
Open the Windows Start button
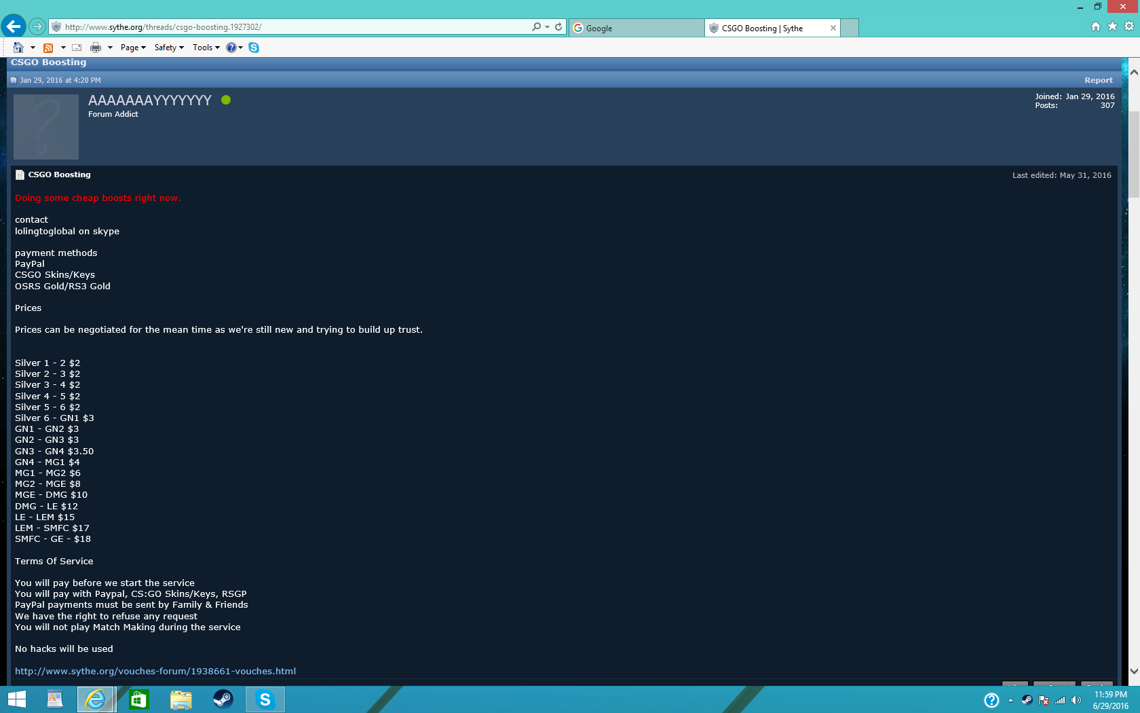point(17,699)
